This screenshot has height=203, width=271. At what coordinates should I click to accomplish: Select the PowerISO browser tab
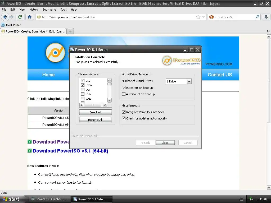[33, 31]
